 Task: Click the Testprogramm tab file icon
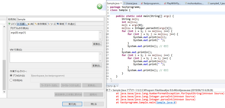142,3
